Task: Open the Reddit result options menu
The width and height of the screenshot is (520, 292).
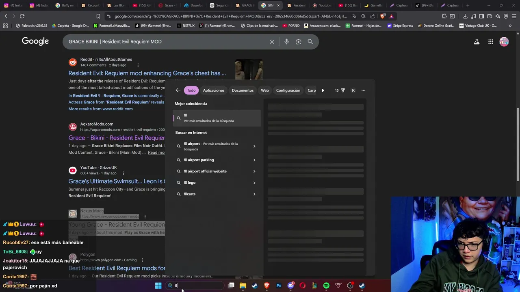Action: pos(138,65)
